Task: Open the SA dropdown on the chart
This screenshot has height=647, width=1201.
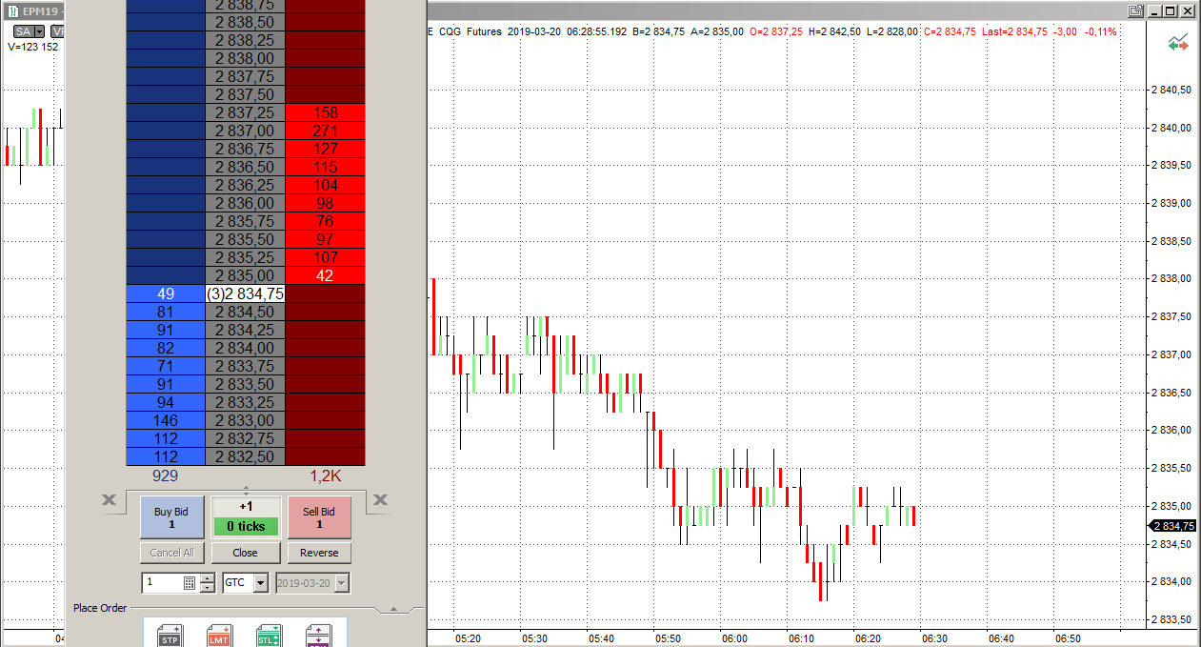Action: [x=40, y=31]
